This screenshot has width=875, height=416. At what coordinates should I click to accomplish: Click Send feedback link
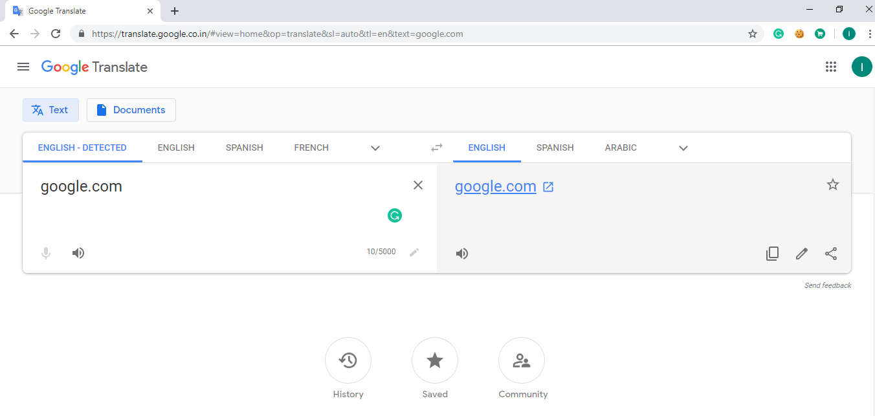828,285
